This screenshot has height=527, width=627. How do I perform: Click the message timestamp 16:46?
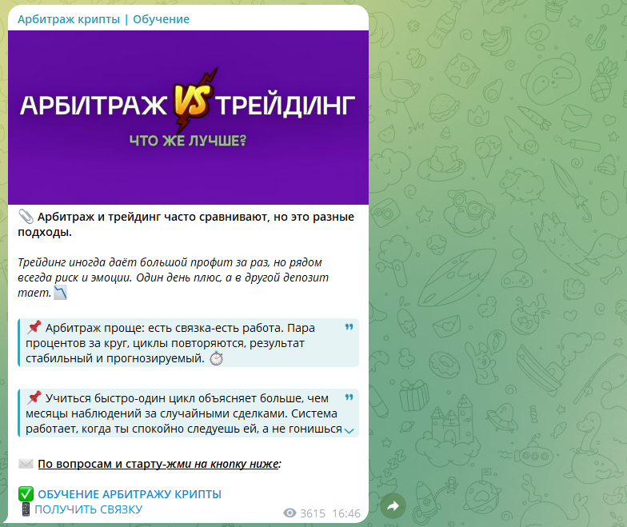pos(346,513)
